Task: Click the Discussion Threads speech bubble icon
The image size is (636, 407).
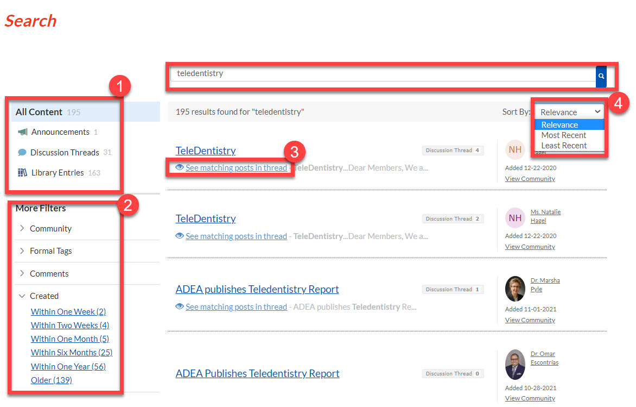Action: pos(22,153)
